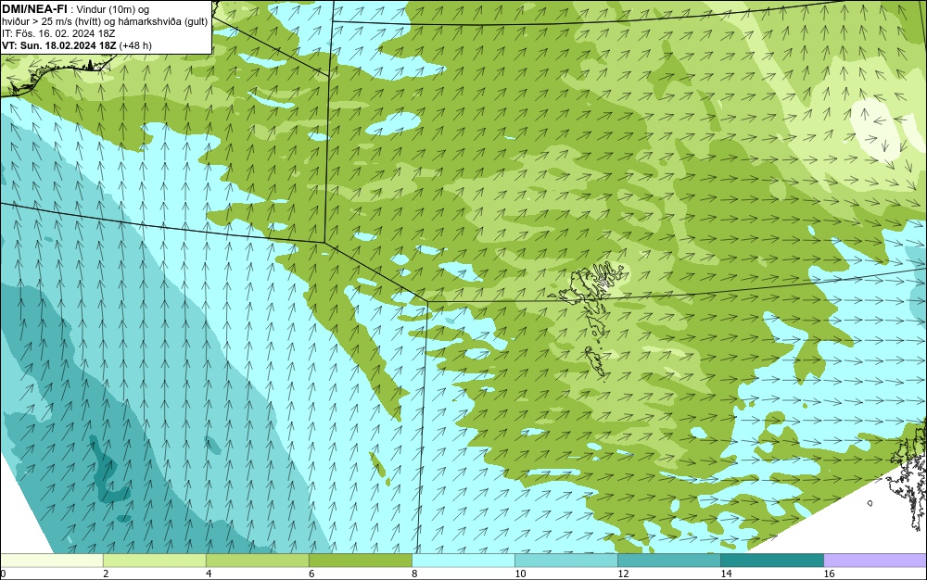The image size is (927, 580).
Task: Click the legend tick label '6'
Action: (311, 574)
